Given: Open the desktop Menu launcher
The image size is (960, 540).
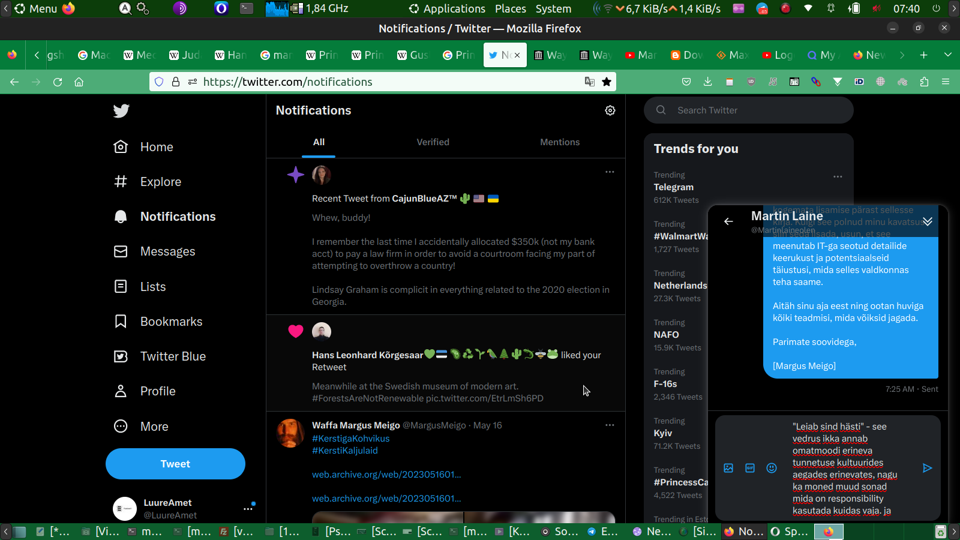Looking at the screenshot, I should click(36, 8).
